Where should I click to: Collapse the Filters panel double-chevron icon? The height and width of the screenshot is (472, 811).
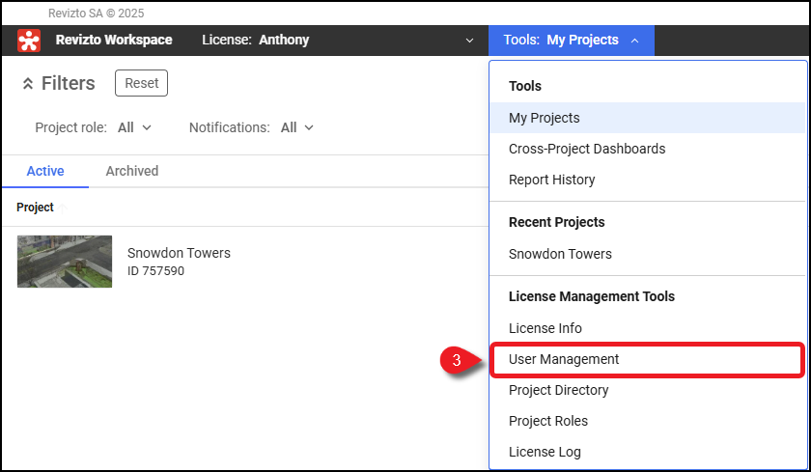pyautogui.click(x=27, y=84)
